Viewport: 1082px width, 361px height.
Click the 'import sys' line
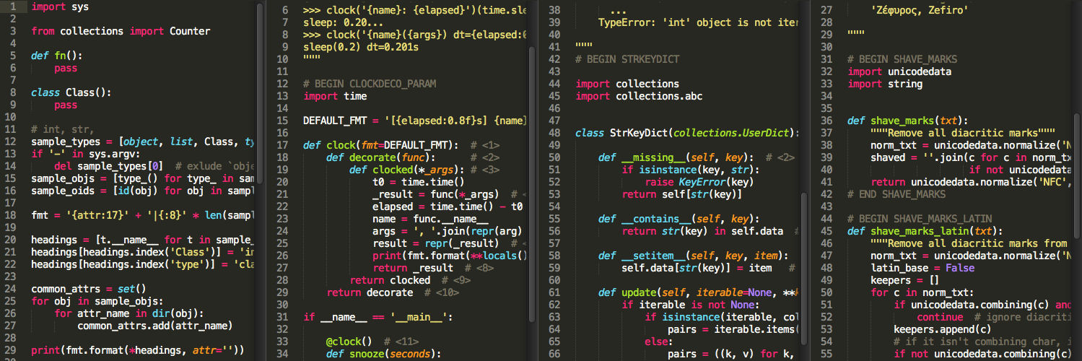pos(61,6)
